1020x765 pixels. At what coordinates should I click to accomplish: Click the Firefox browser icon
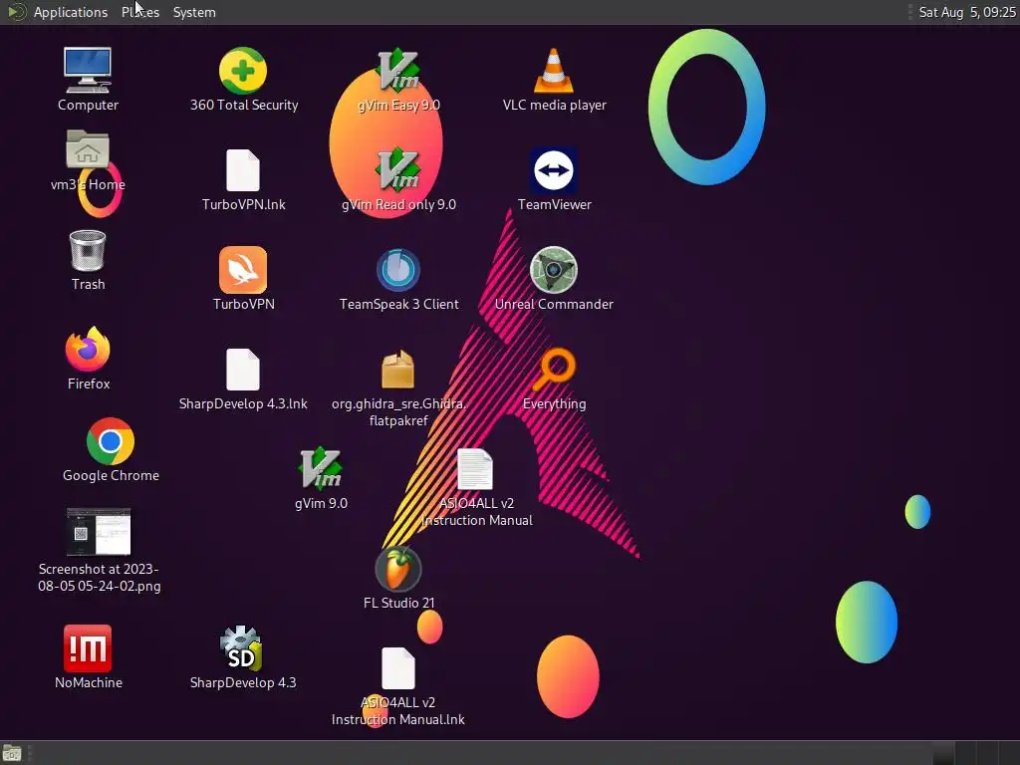click(x=88, y=350)
